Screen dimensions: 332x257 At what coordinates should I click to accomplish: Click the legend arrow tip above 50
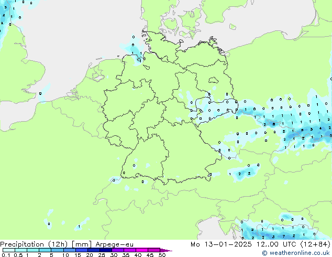pyautogui.click(x=166, y=250)
